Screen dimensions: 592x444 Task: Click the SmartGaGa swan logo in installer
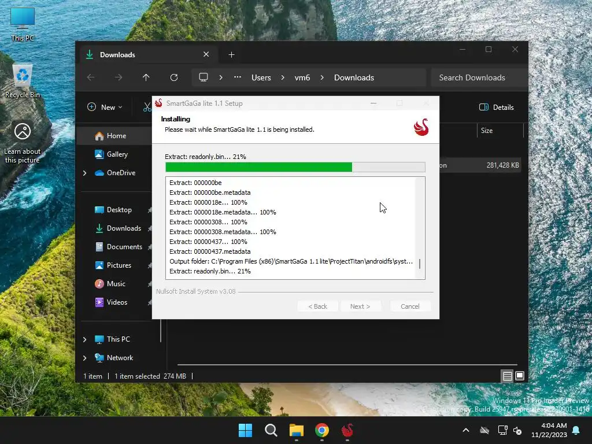pos(421,127)
